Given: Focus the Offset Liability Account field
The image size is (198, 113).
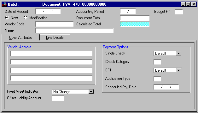Looking at the screenshot, I should click(x=58, y=98).
